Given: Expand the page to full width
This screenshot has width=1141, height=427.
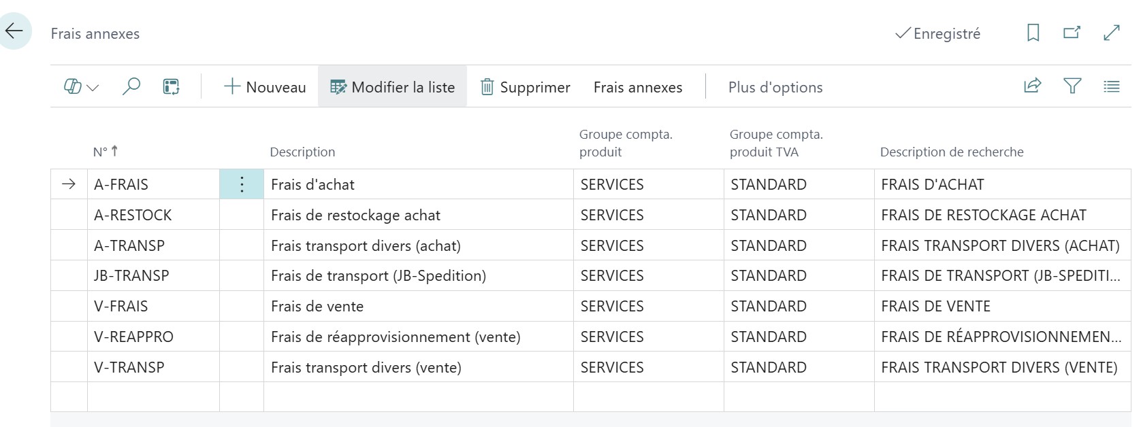Looking at the screenshot, I should click(x=1112, y=33).
